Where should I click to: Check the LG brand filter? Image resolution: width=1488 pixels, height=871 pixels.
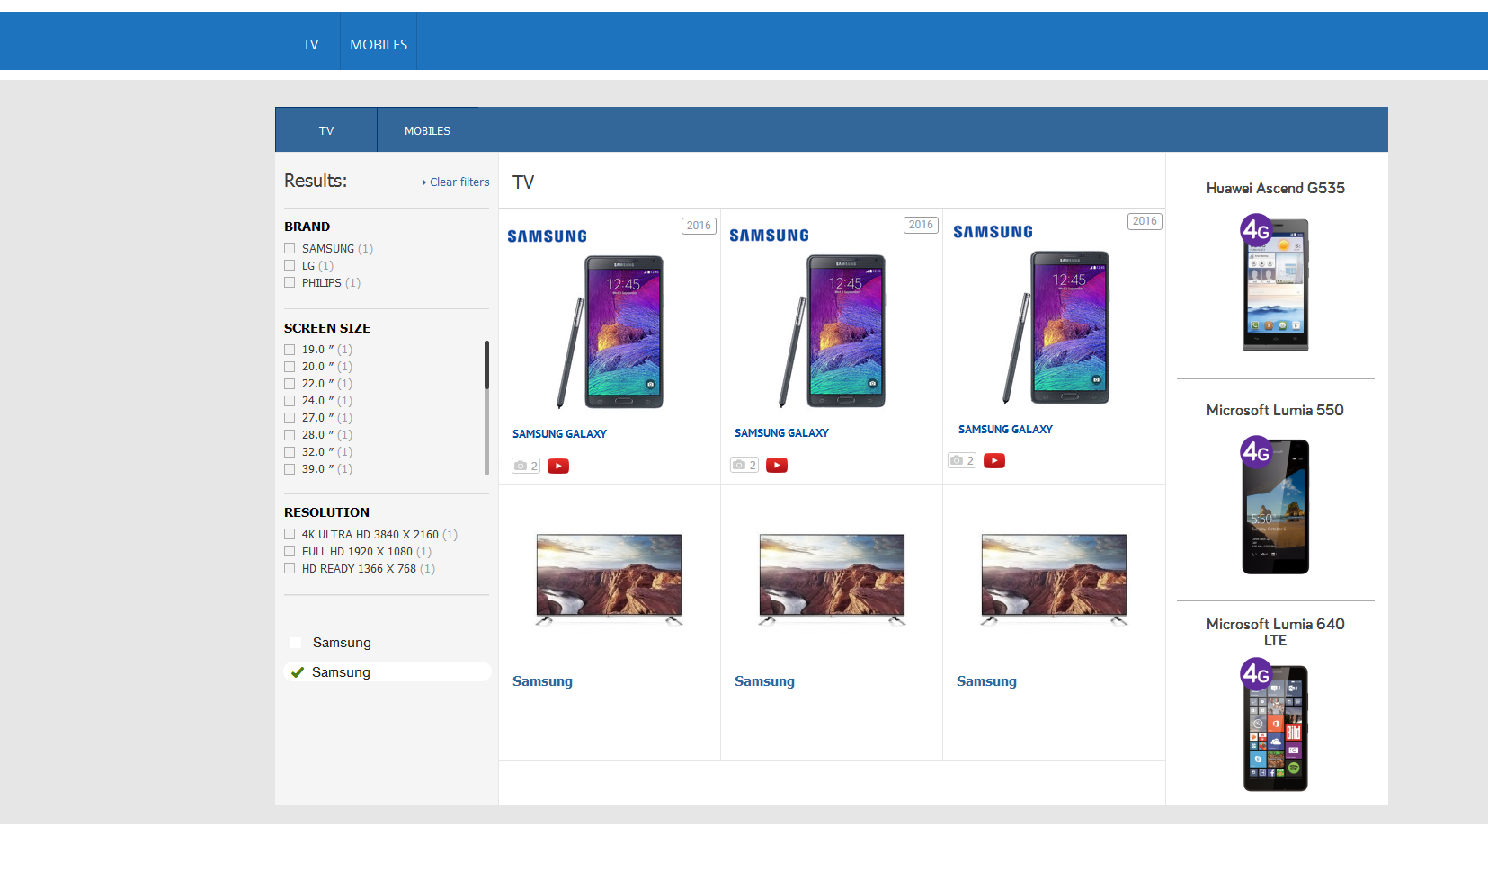pos(290,265)
